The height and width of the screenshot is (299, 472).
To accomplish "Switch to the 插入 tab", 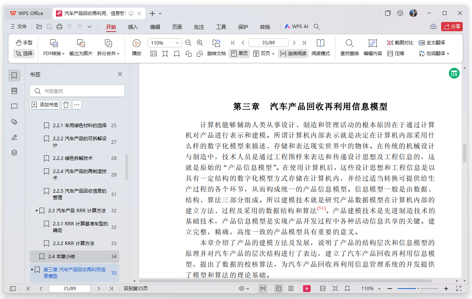I will [x=133, y=27].
